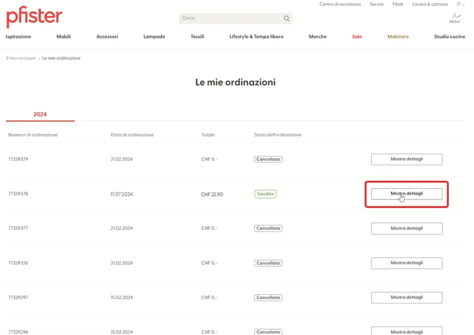This screenshot has height=335, width=474.
Task: Show details for order 77339379
Action: 406,159
